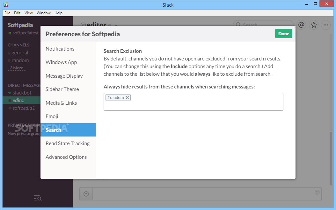Open slackbot direct message
Image resolution: width=336 pixels, height=210 pixels.
(x=22, y=93)
